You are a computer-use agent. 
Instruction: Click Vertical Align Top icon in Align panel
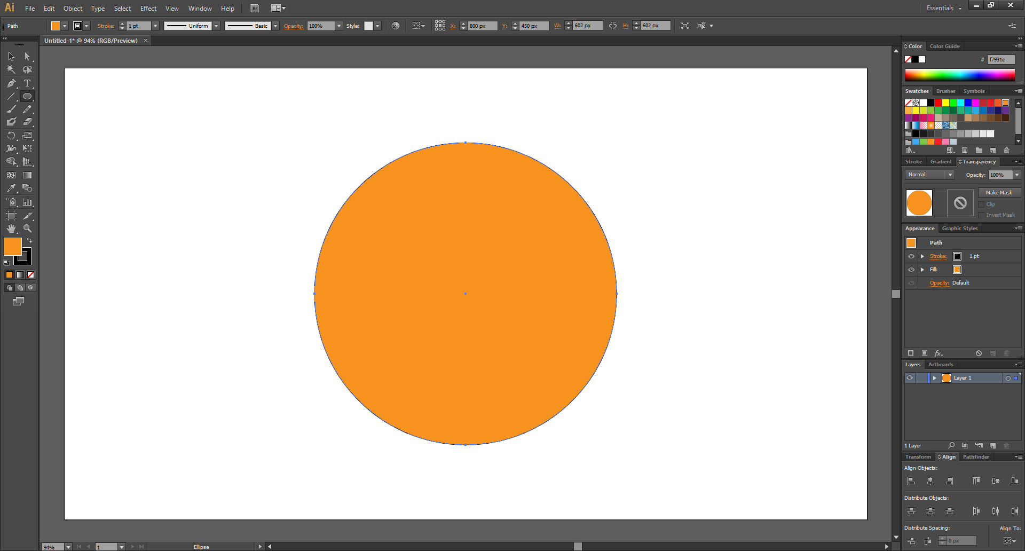click(x=976, y=481)
